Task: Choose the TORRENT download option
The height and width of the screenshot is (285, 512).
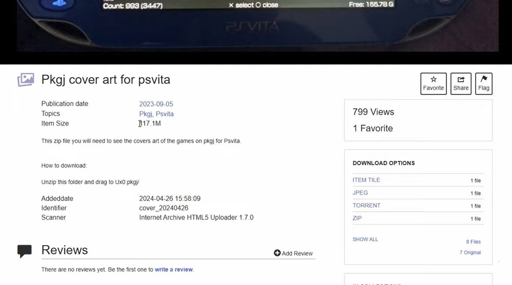Action: [x=366, y=206]
